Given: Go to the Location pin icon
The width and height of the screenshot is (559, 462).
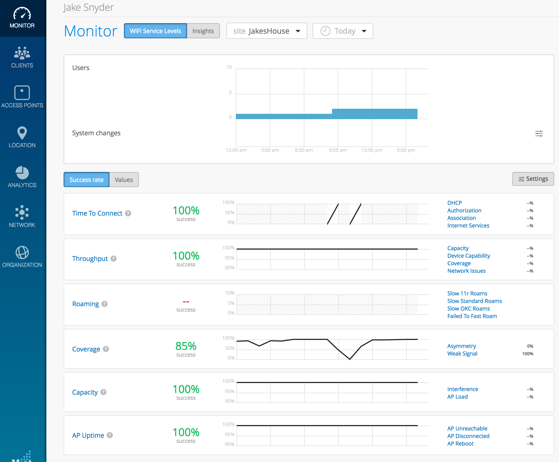Looking at the screenshot, I should [22, 133].
